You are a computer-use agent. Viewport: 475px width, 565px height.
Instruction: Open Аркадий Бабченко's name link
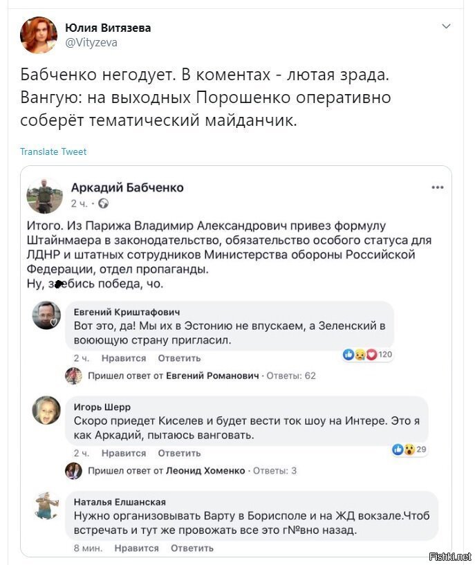(x=127, y=187)
